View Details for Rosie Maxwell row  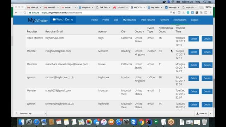click(207, 39)
